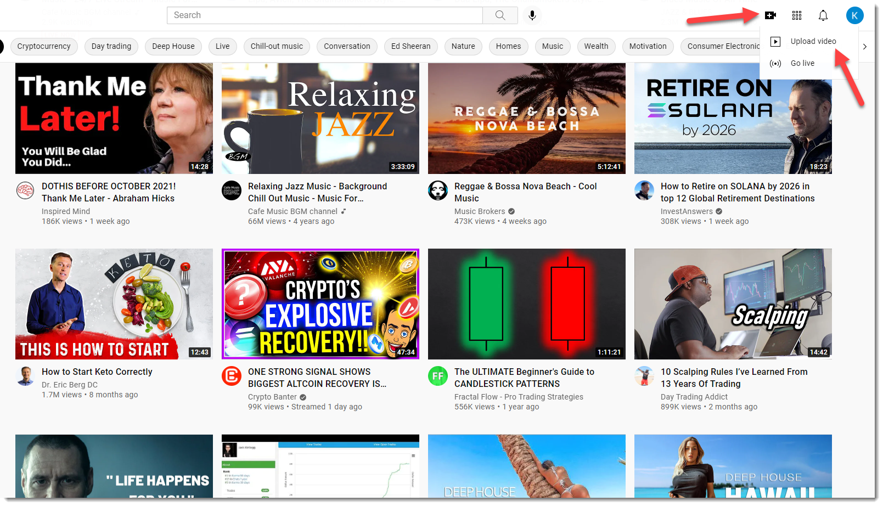Viewport: 883px width, 506px height.
Task: Visit the InvestAnswers channel name
Action: [x=687, y=211]
